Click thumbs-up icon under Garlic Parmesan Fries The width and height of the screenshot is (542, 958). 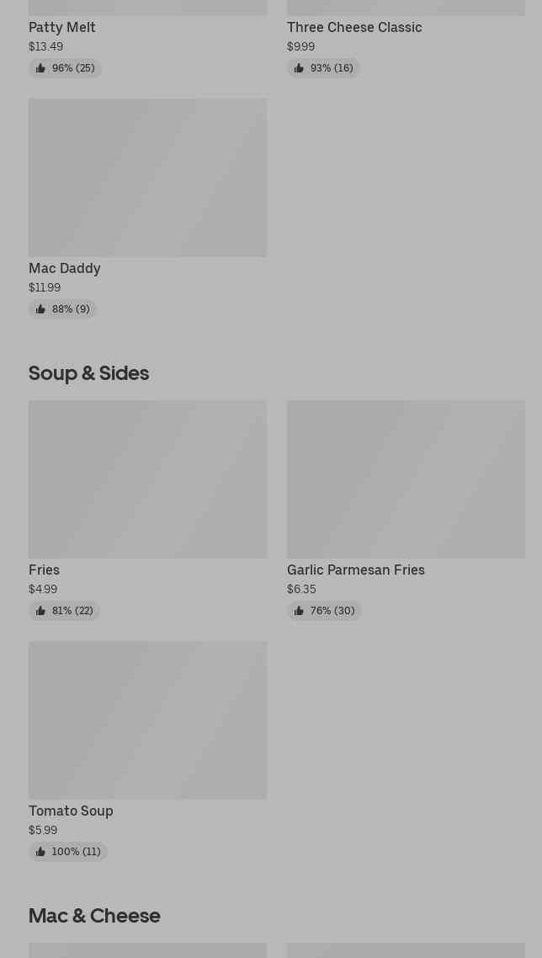(299, 611)
